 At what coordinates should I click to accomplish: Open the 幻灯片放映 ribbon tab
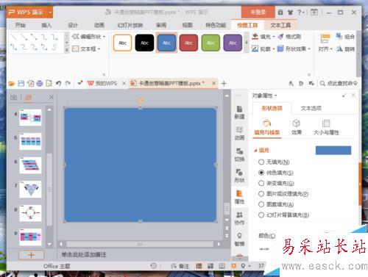[130, 25]
